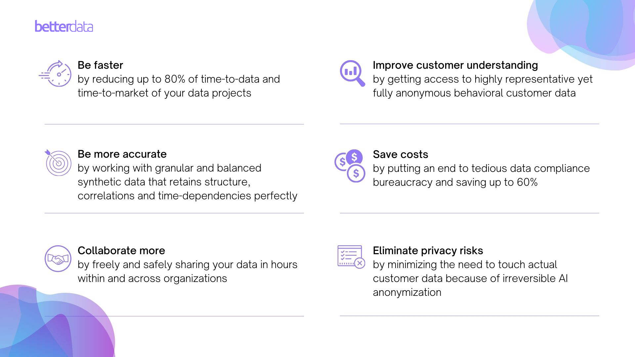This screenshot has width=635, height=357.
Task: Select the "Save costs" heading
Action: [x=400, y=154]
